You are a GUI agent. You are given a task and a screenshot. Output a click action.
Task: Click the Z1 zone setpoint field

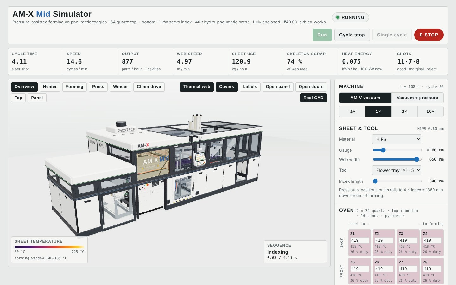point(360,240)
